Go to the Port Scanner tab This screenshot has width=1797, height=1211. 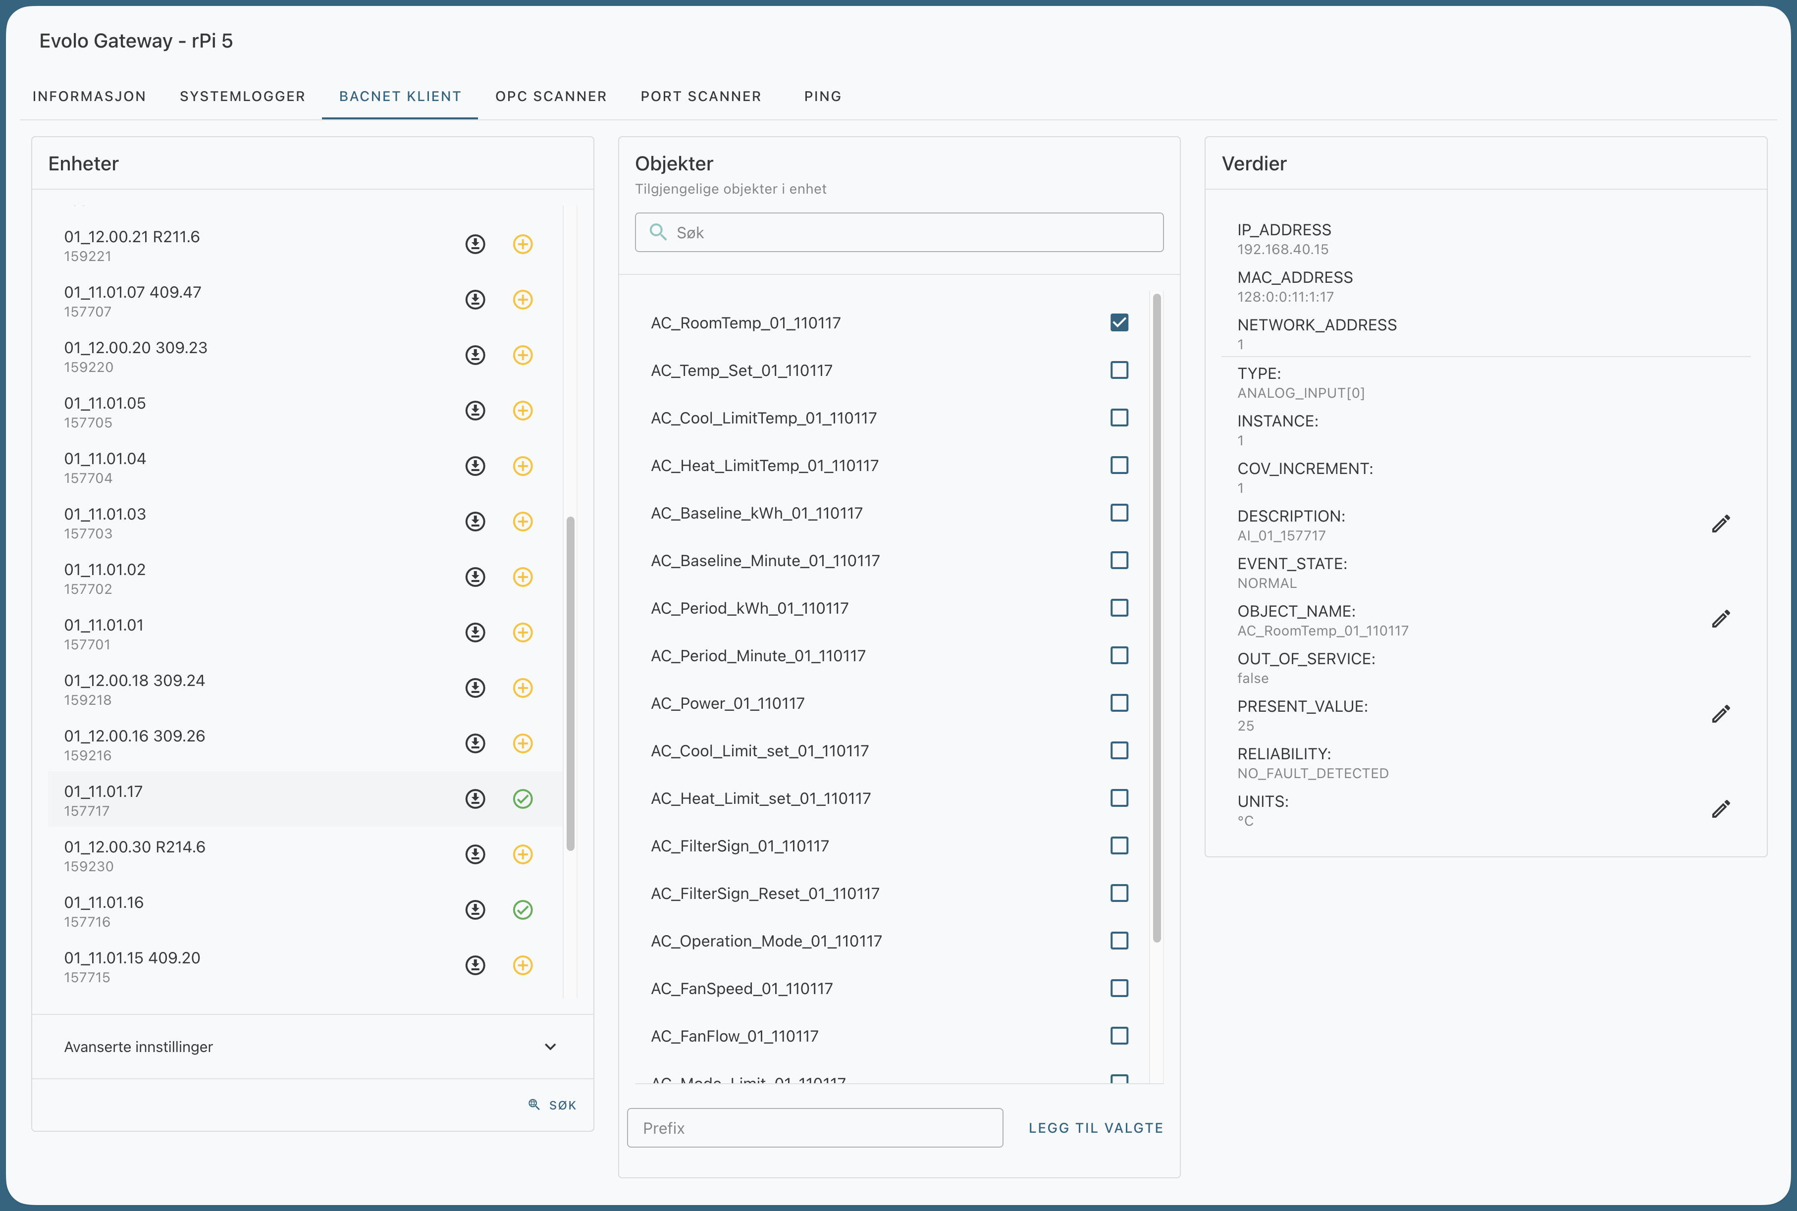700,97
